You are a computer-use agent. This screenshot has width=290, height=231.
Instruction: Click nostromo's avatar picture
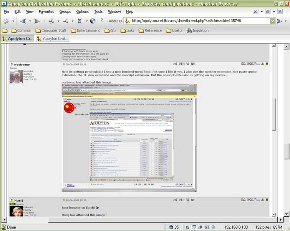[17, 76]
